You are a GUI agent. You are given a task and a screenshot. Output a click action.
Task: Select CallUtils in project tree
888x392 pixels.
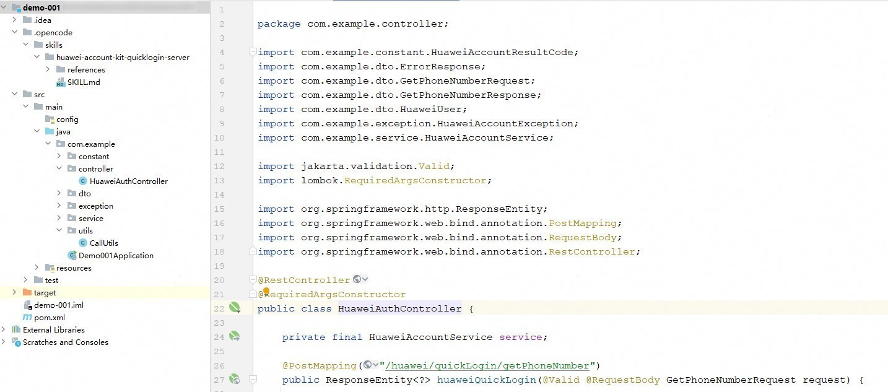pyautogui.click(x=105, y=243)
